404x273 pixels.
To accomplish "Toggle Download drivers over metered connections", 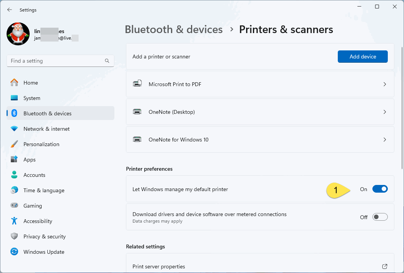I will 380,217.
